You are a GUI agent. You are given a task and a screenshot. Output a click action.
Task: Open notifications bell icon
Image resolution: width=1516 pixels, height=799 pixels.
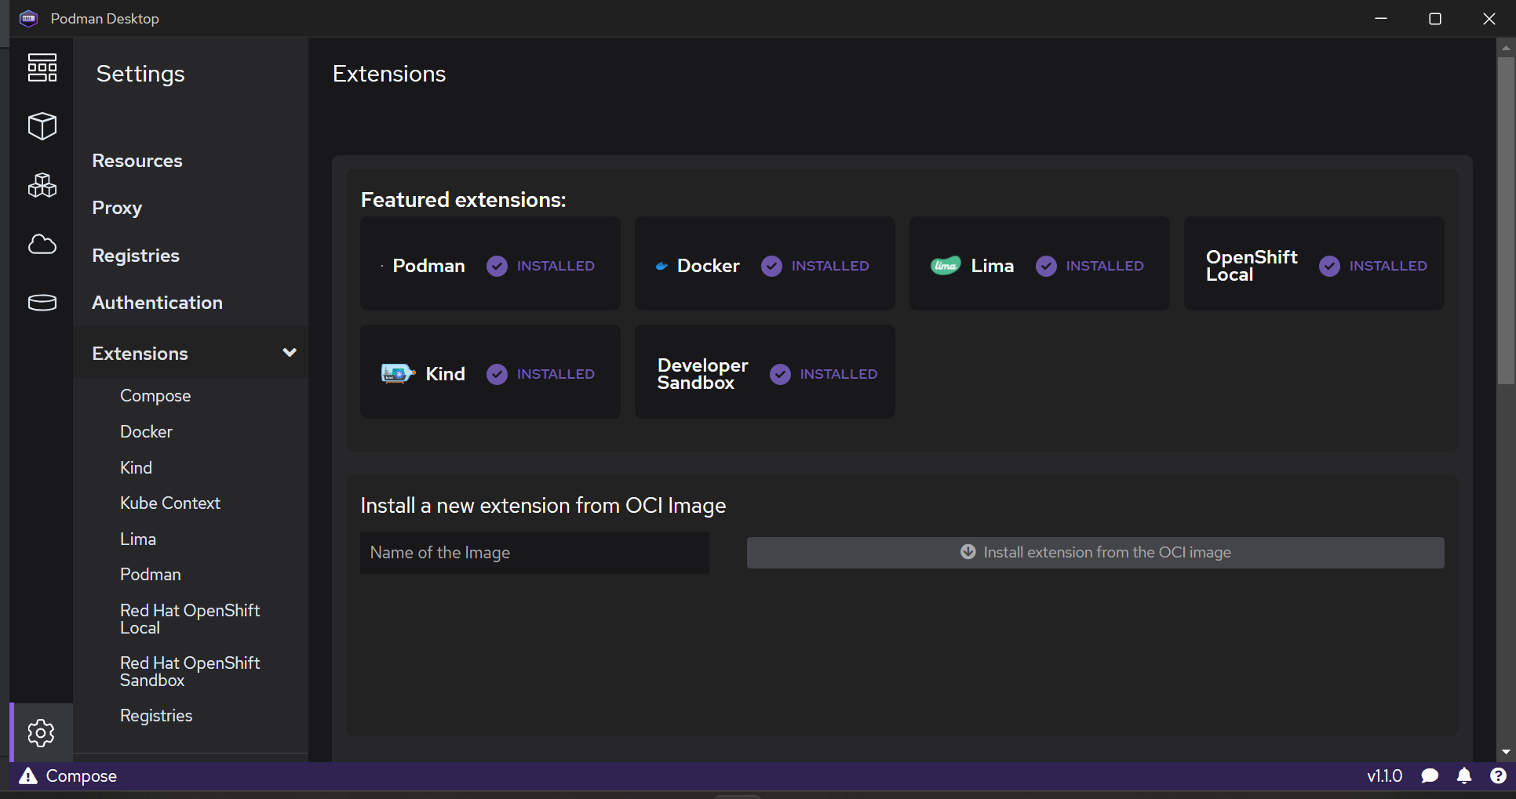click(1464, 776)
